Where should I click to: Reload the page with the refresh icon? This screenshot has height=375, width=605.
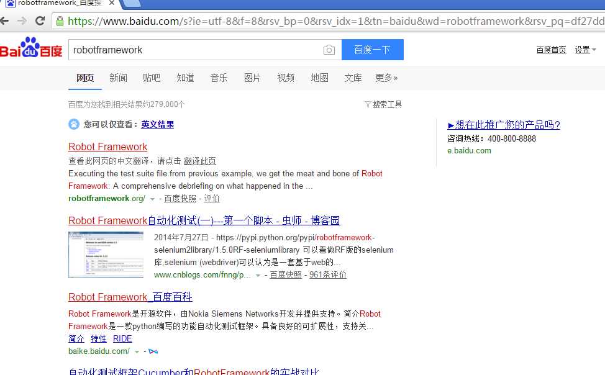(x=40, y=21)
